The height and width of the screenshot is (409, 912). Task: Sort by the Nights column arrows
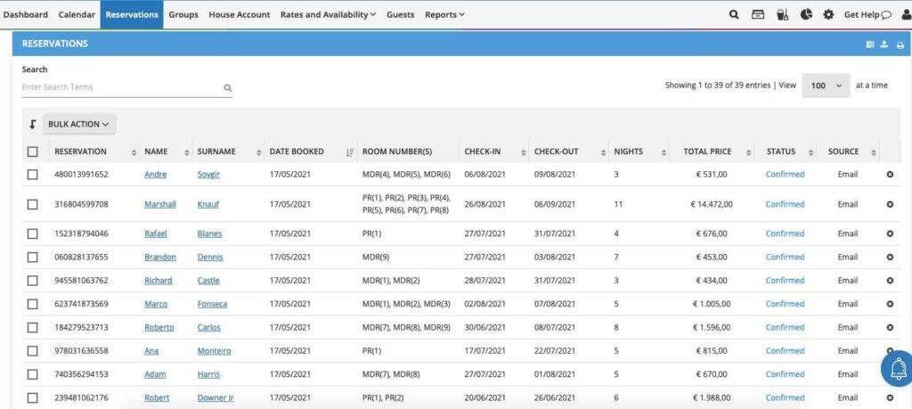pyautogui.click(x=664, y=152)
